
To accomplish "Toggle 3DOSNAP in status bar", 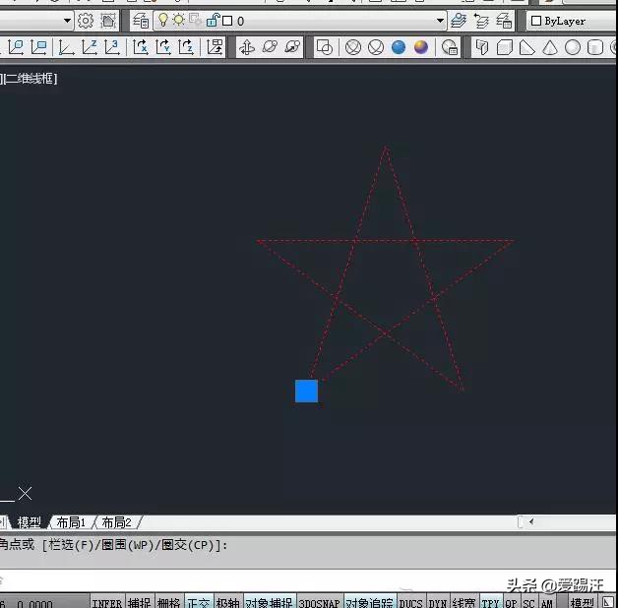I will point(319,603).
